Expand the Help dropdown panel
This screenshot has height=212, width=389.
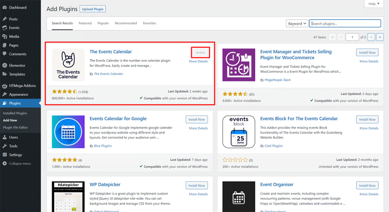pyautogui.click(x=374, y=4)
